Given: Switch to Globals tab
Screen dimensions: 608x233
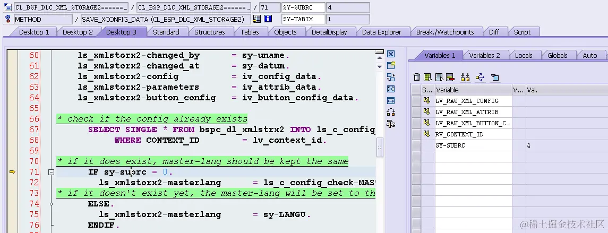Looking at the screenshot, I should click(x=558, y=55).
